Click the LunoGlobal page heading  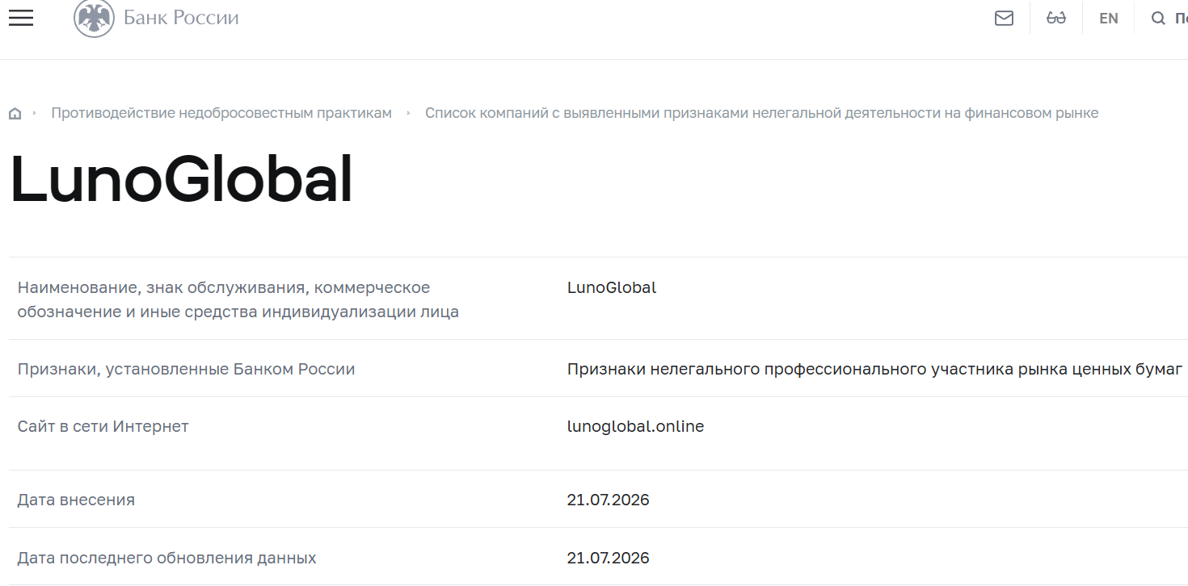181,180
